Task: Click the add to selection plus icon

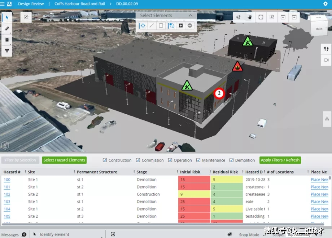Action: pos(180,26)
